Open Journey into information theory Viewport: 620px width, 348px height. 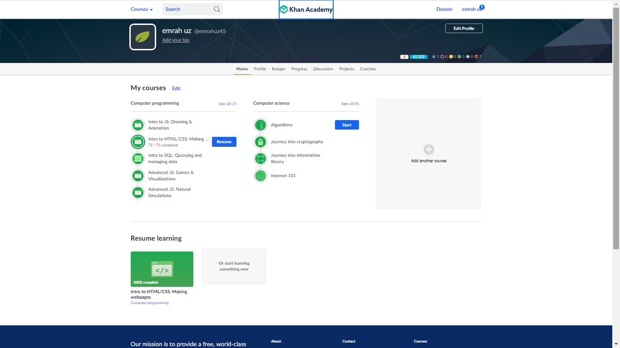(295, 159)
